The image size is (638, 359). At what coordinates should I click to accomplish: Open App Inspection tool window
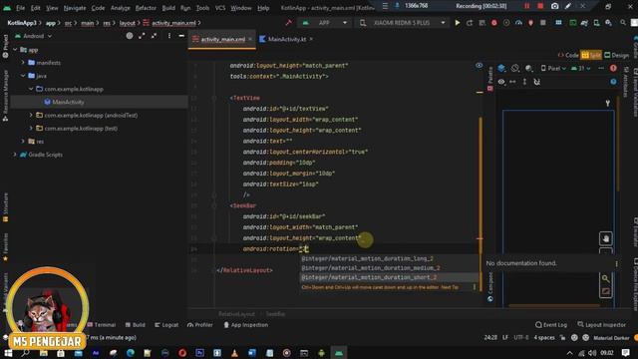click(246, 325)
